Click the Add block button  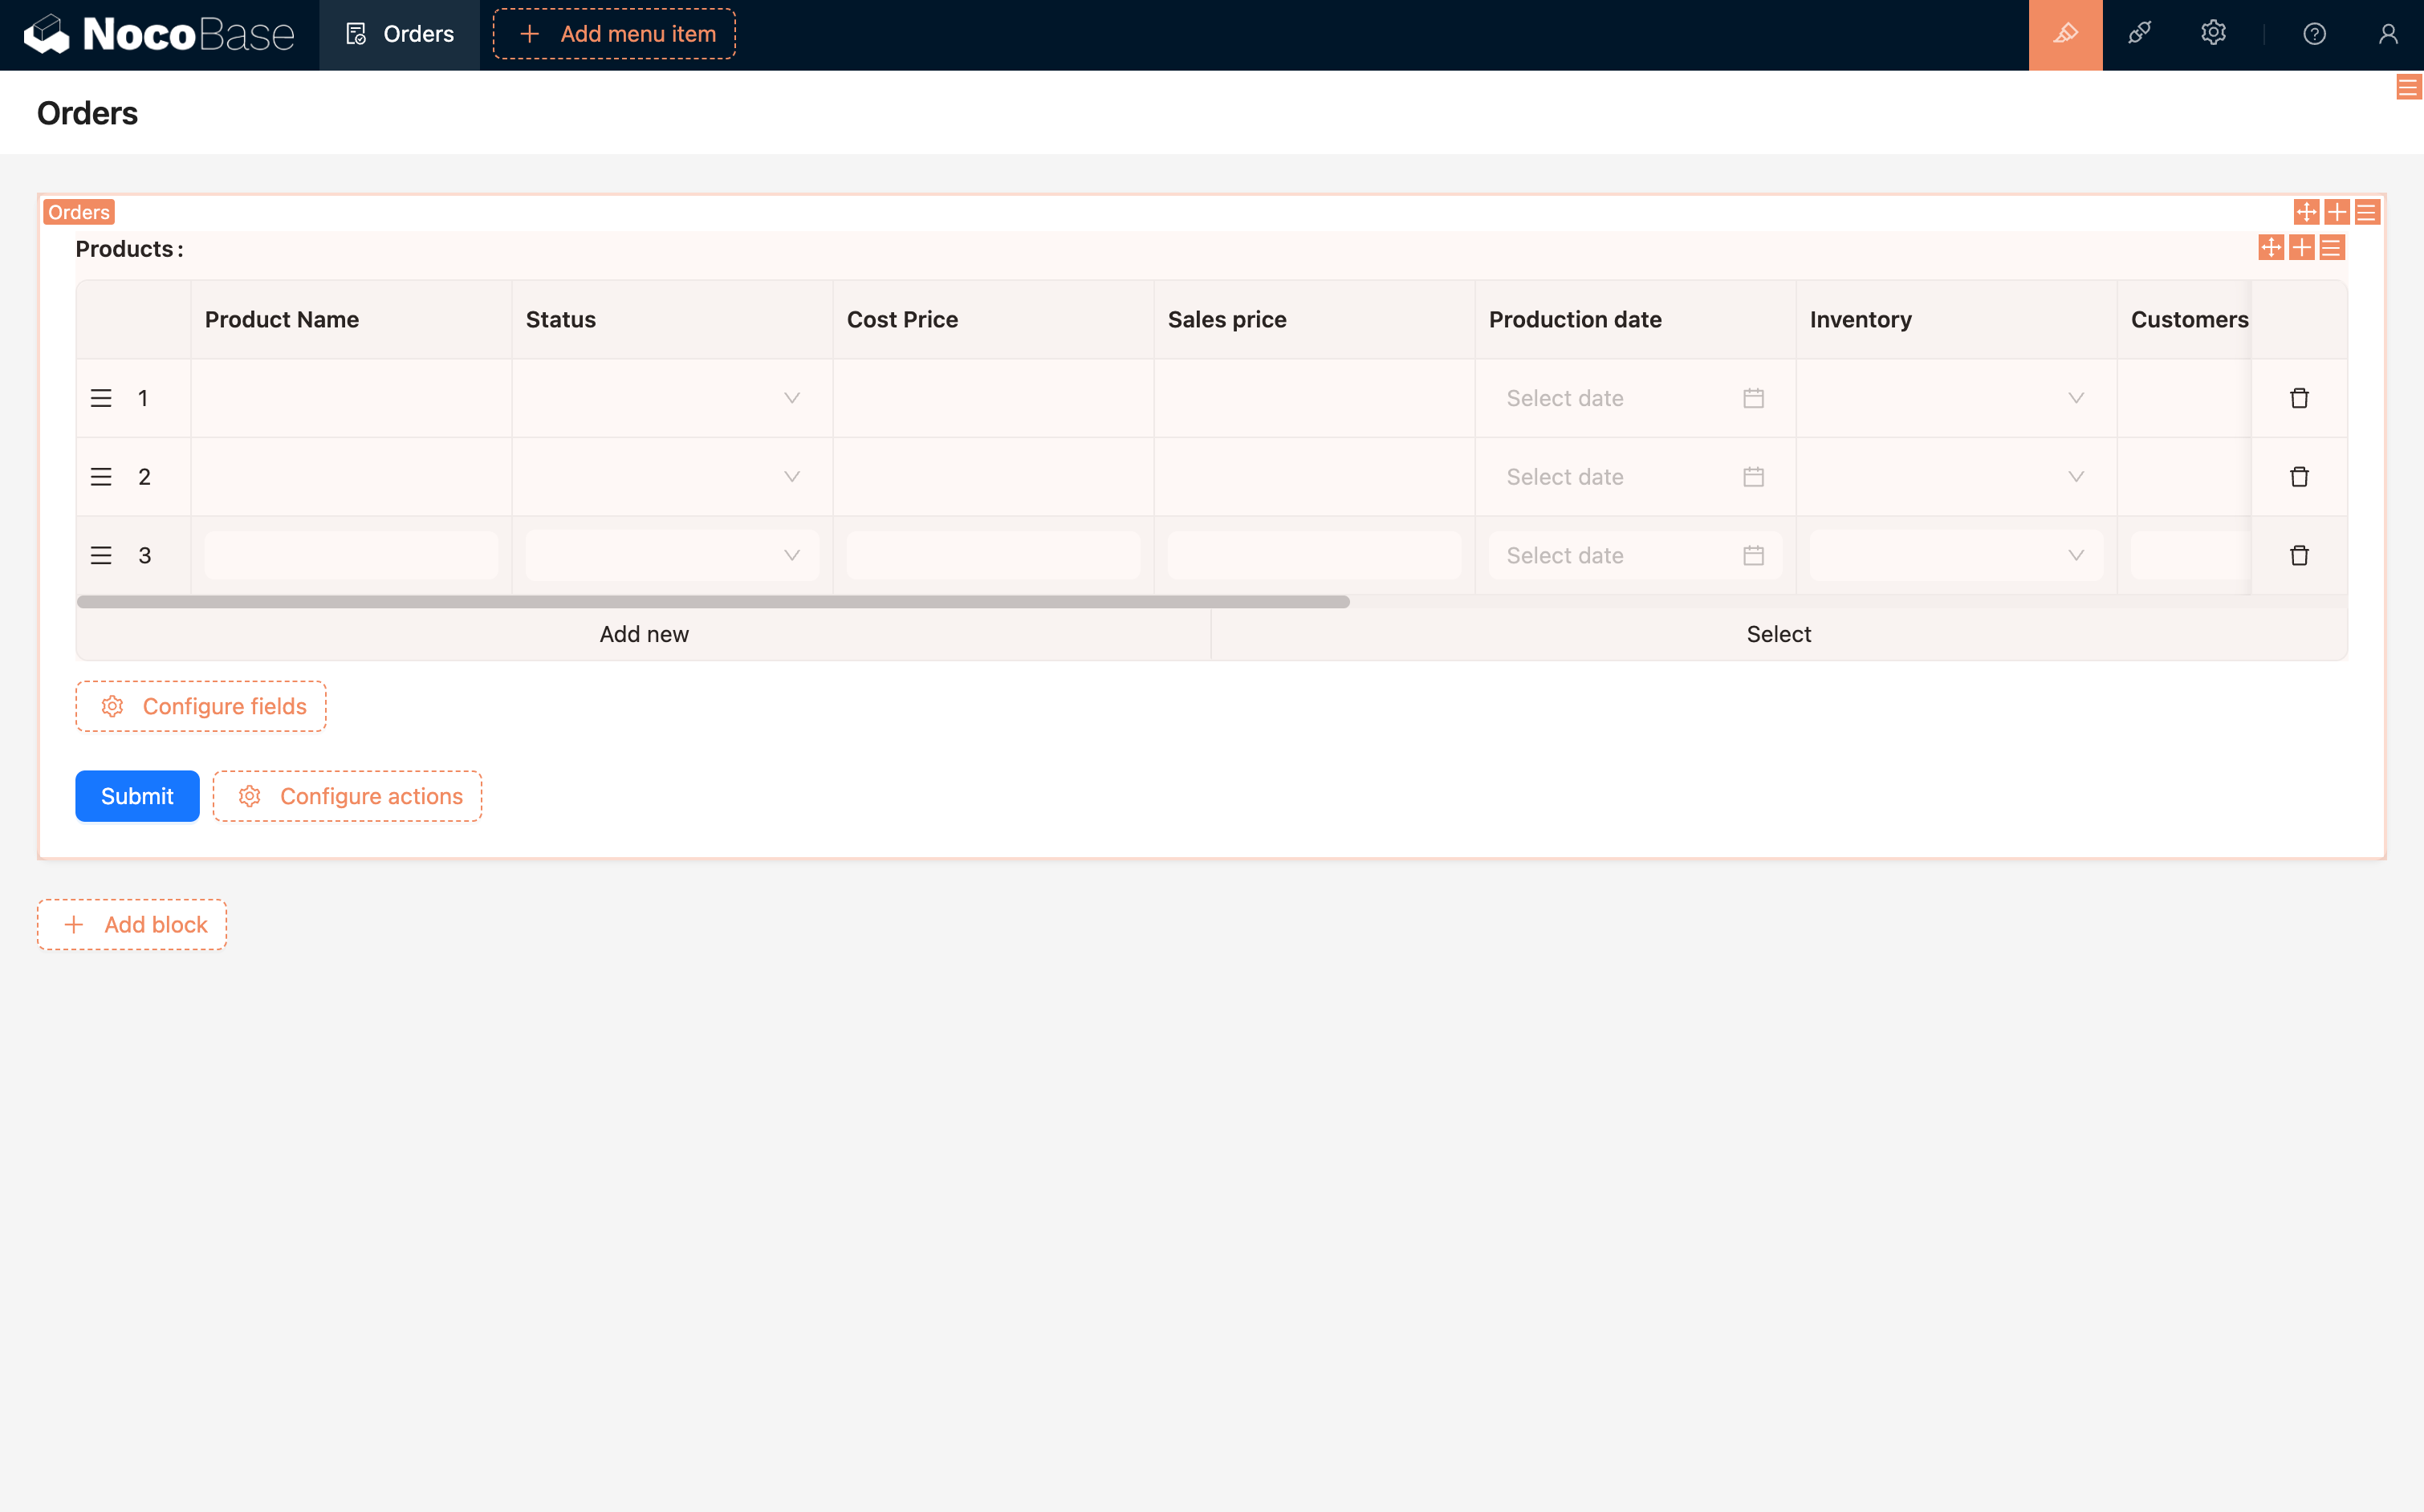(x=132, y=924)
